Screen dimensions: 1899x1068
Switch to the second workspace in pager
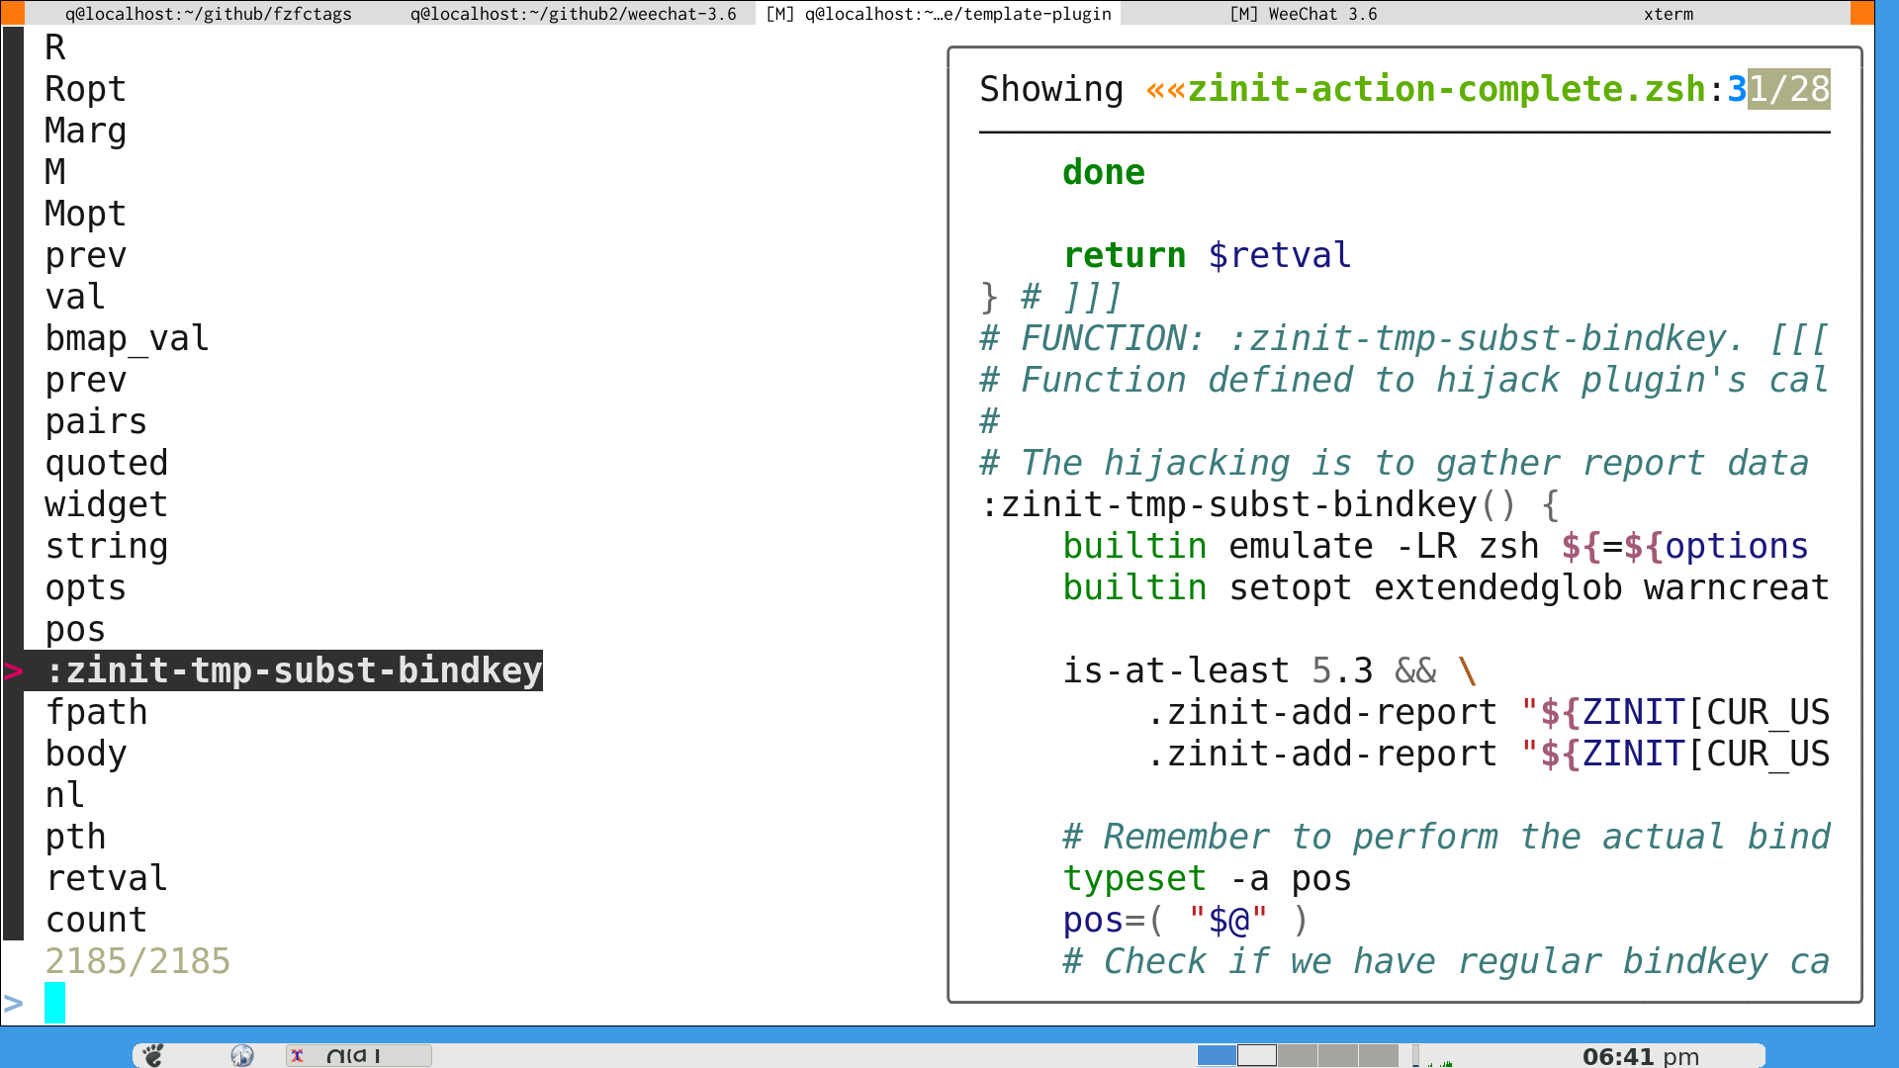(x=1257, y=1055)
